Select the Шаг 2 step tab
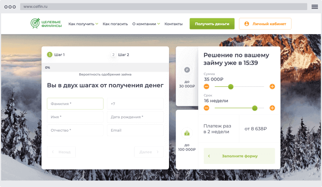 coord(120,55)
